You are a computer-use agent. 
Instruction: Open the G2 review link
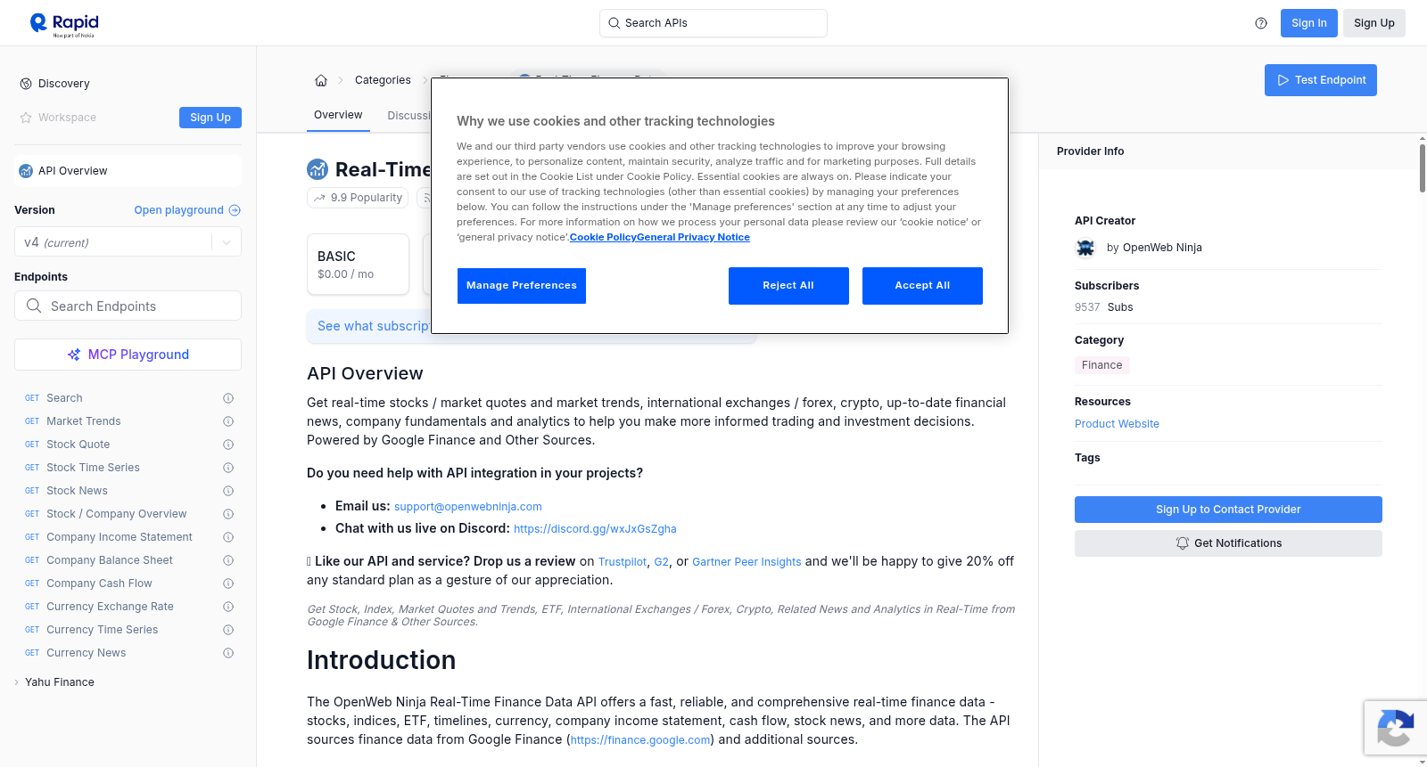click(x=661, y=562)
